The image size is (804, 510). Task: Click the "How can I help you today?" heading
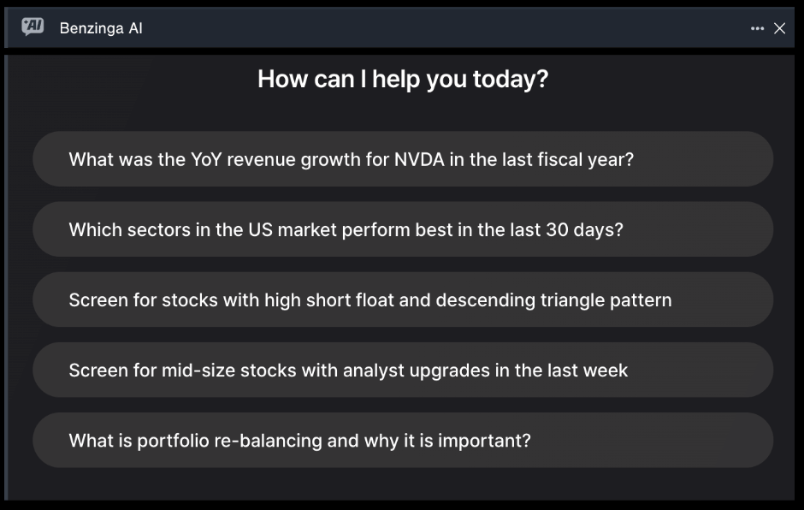tap(403, 79)
